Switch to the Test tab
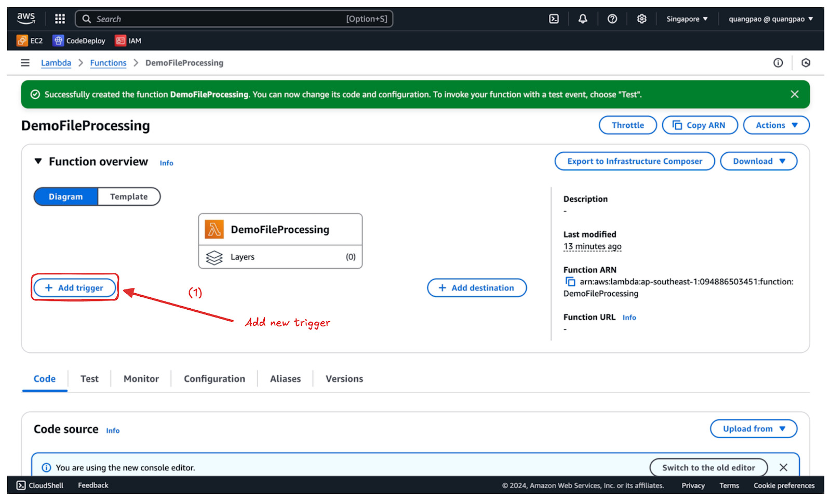 tap(89, 379)
